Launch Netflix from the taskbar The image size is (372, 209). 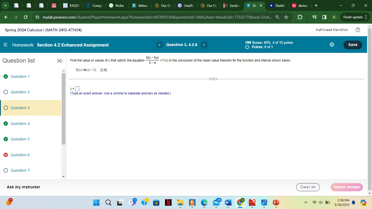(x=168, y=202)
